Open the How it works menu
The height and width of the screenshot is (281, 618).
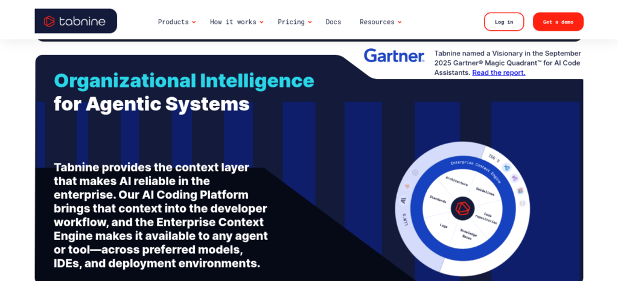pos(233,22)
